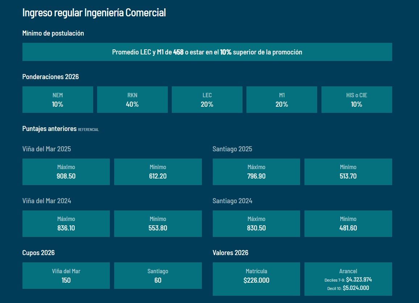Select the M1 20% weighting tile
This screenshot has height=303, width=419.
point(282,100)
